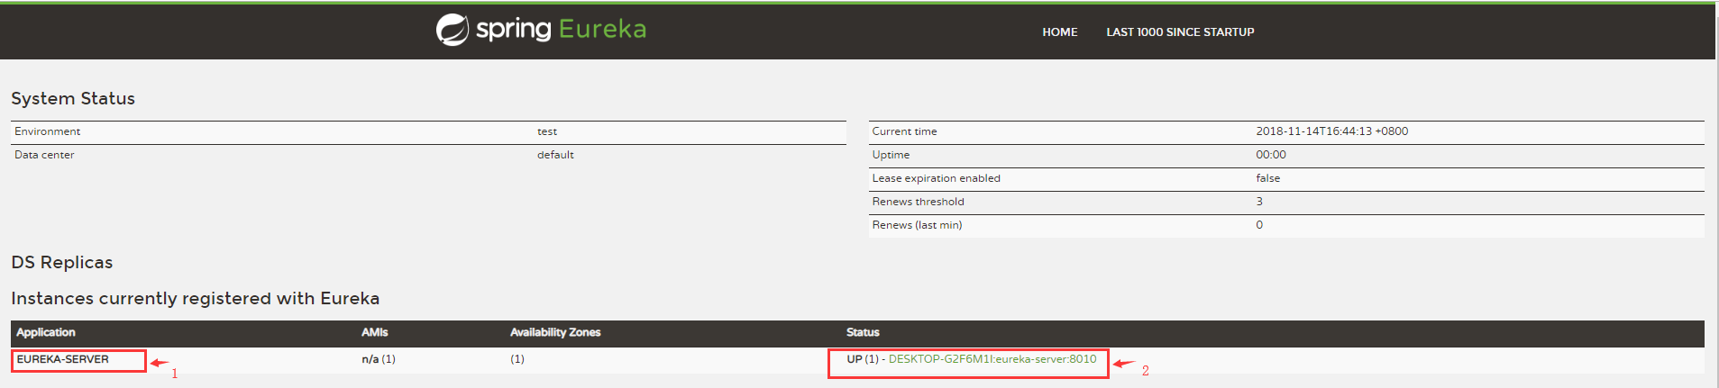The height and width of the screenshot is (388, 1719).
Task: Click Instances currently registered with Eureka heading
Action: [195, 298]
